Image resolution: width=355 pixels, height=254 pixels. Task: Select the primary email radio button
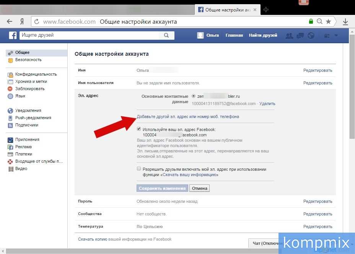[x=194, y=96]
